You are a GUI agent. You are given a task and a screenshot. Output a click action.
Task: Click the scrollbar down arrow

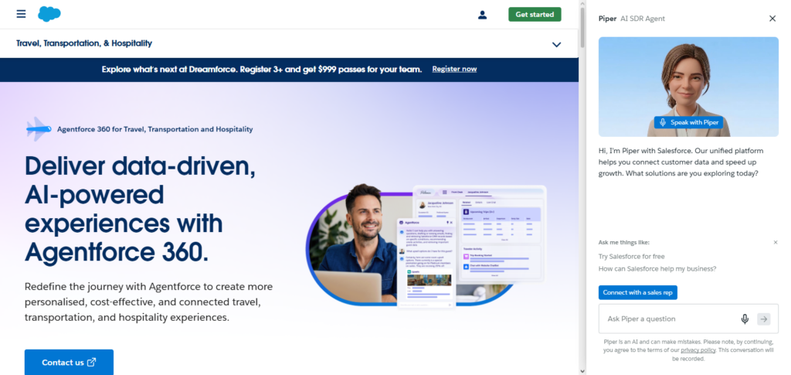(x=582, y=371)
